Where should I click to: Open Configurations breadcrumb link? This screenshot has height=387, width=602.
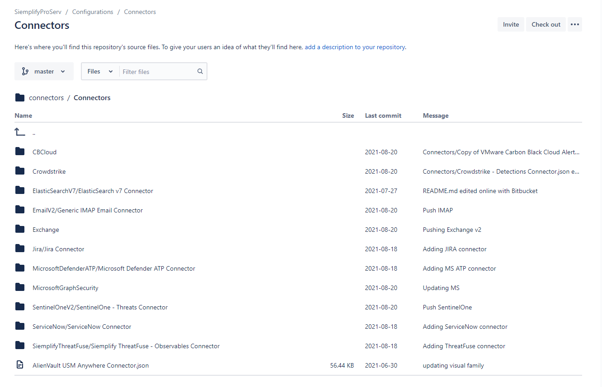point(93,12)
